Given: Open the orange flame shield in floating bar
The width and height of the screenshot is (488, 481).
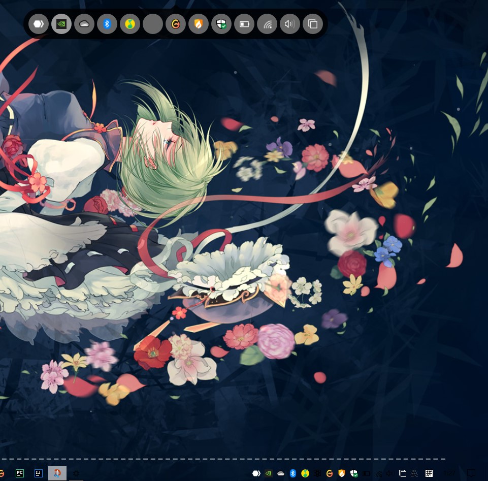Looking at the screenshot, I should click(x=199, y=24).
